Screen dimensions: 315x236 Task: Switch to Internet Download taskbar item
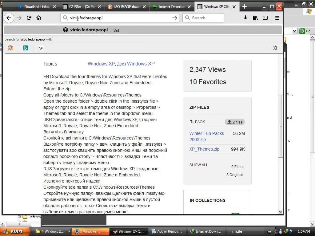pyautogui.click(x=206, y=231)
